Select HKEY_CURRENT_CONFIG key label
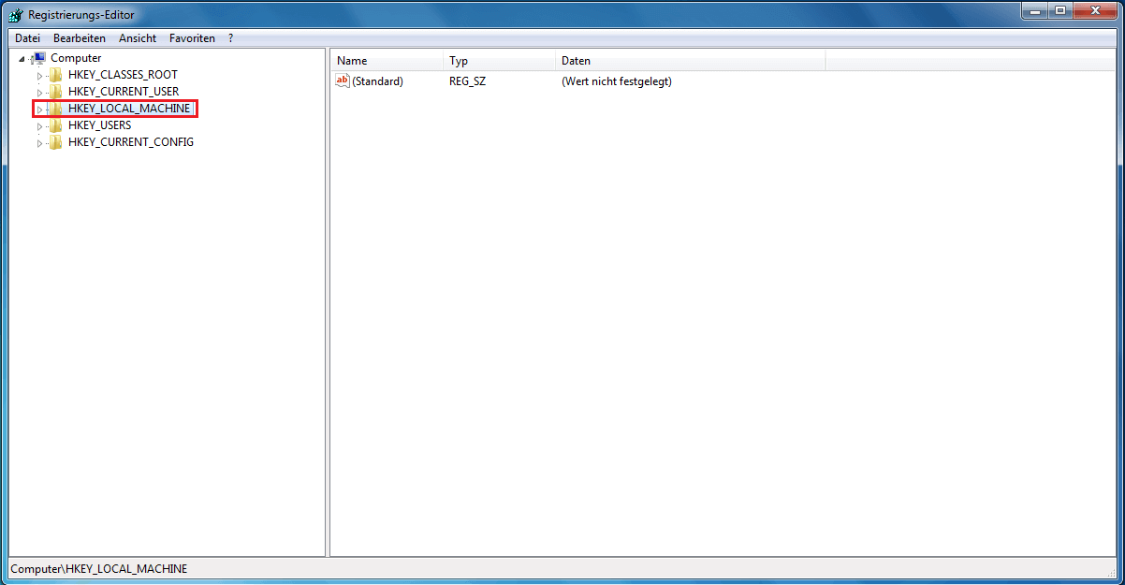 pos(131,142)
